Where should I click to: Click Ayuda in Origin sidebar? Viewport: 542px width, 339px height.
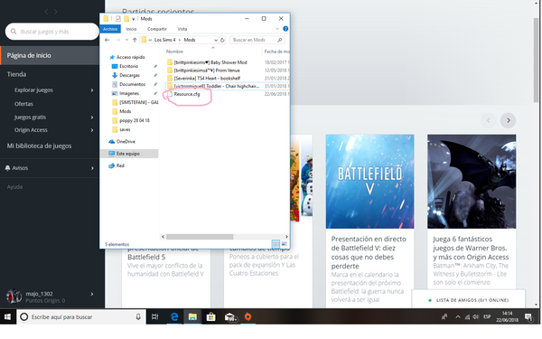pyautogui.click(x=14, y=187)
